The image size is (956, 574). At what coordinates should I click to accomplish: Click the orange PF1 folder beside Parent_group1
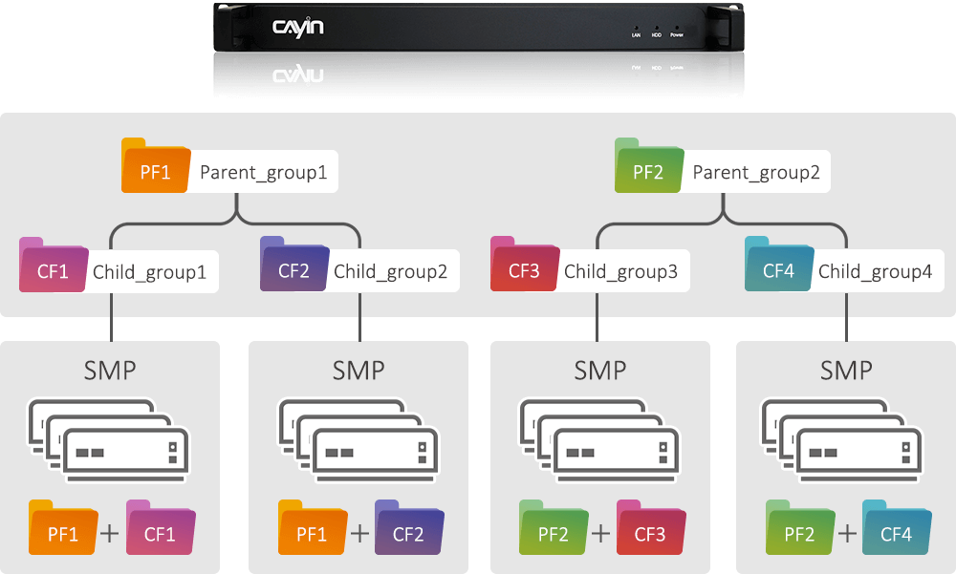click(156, 166)
